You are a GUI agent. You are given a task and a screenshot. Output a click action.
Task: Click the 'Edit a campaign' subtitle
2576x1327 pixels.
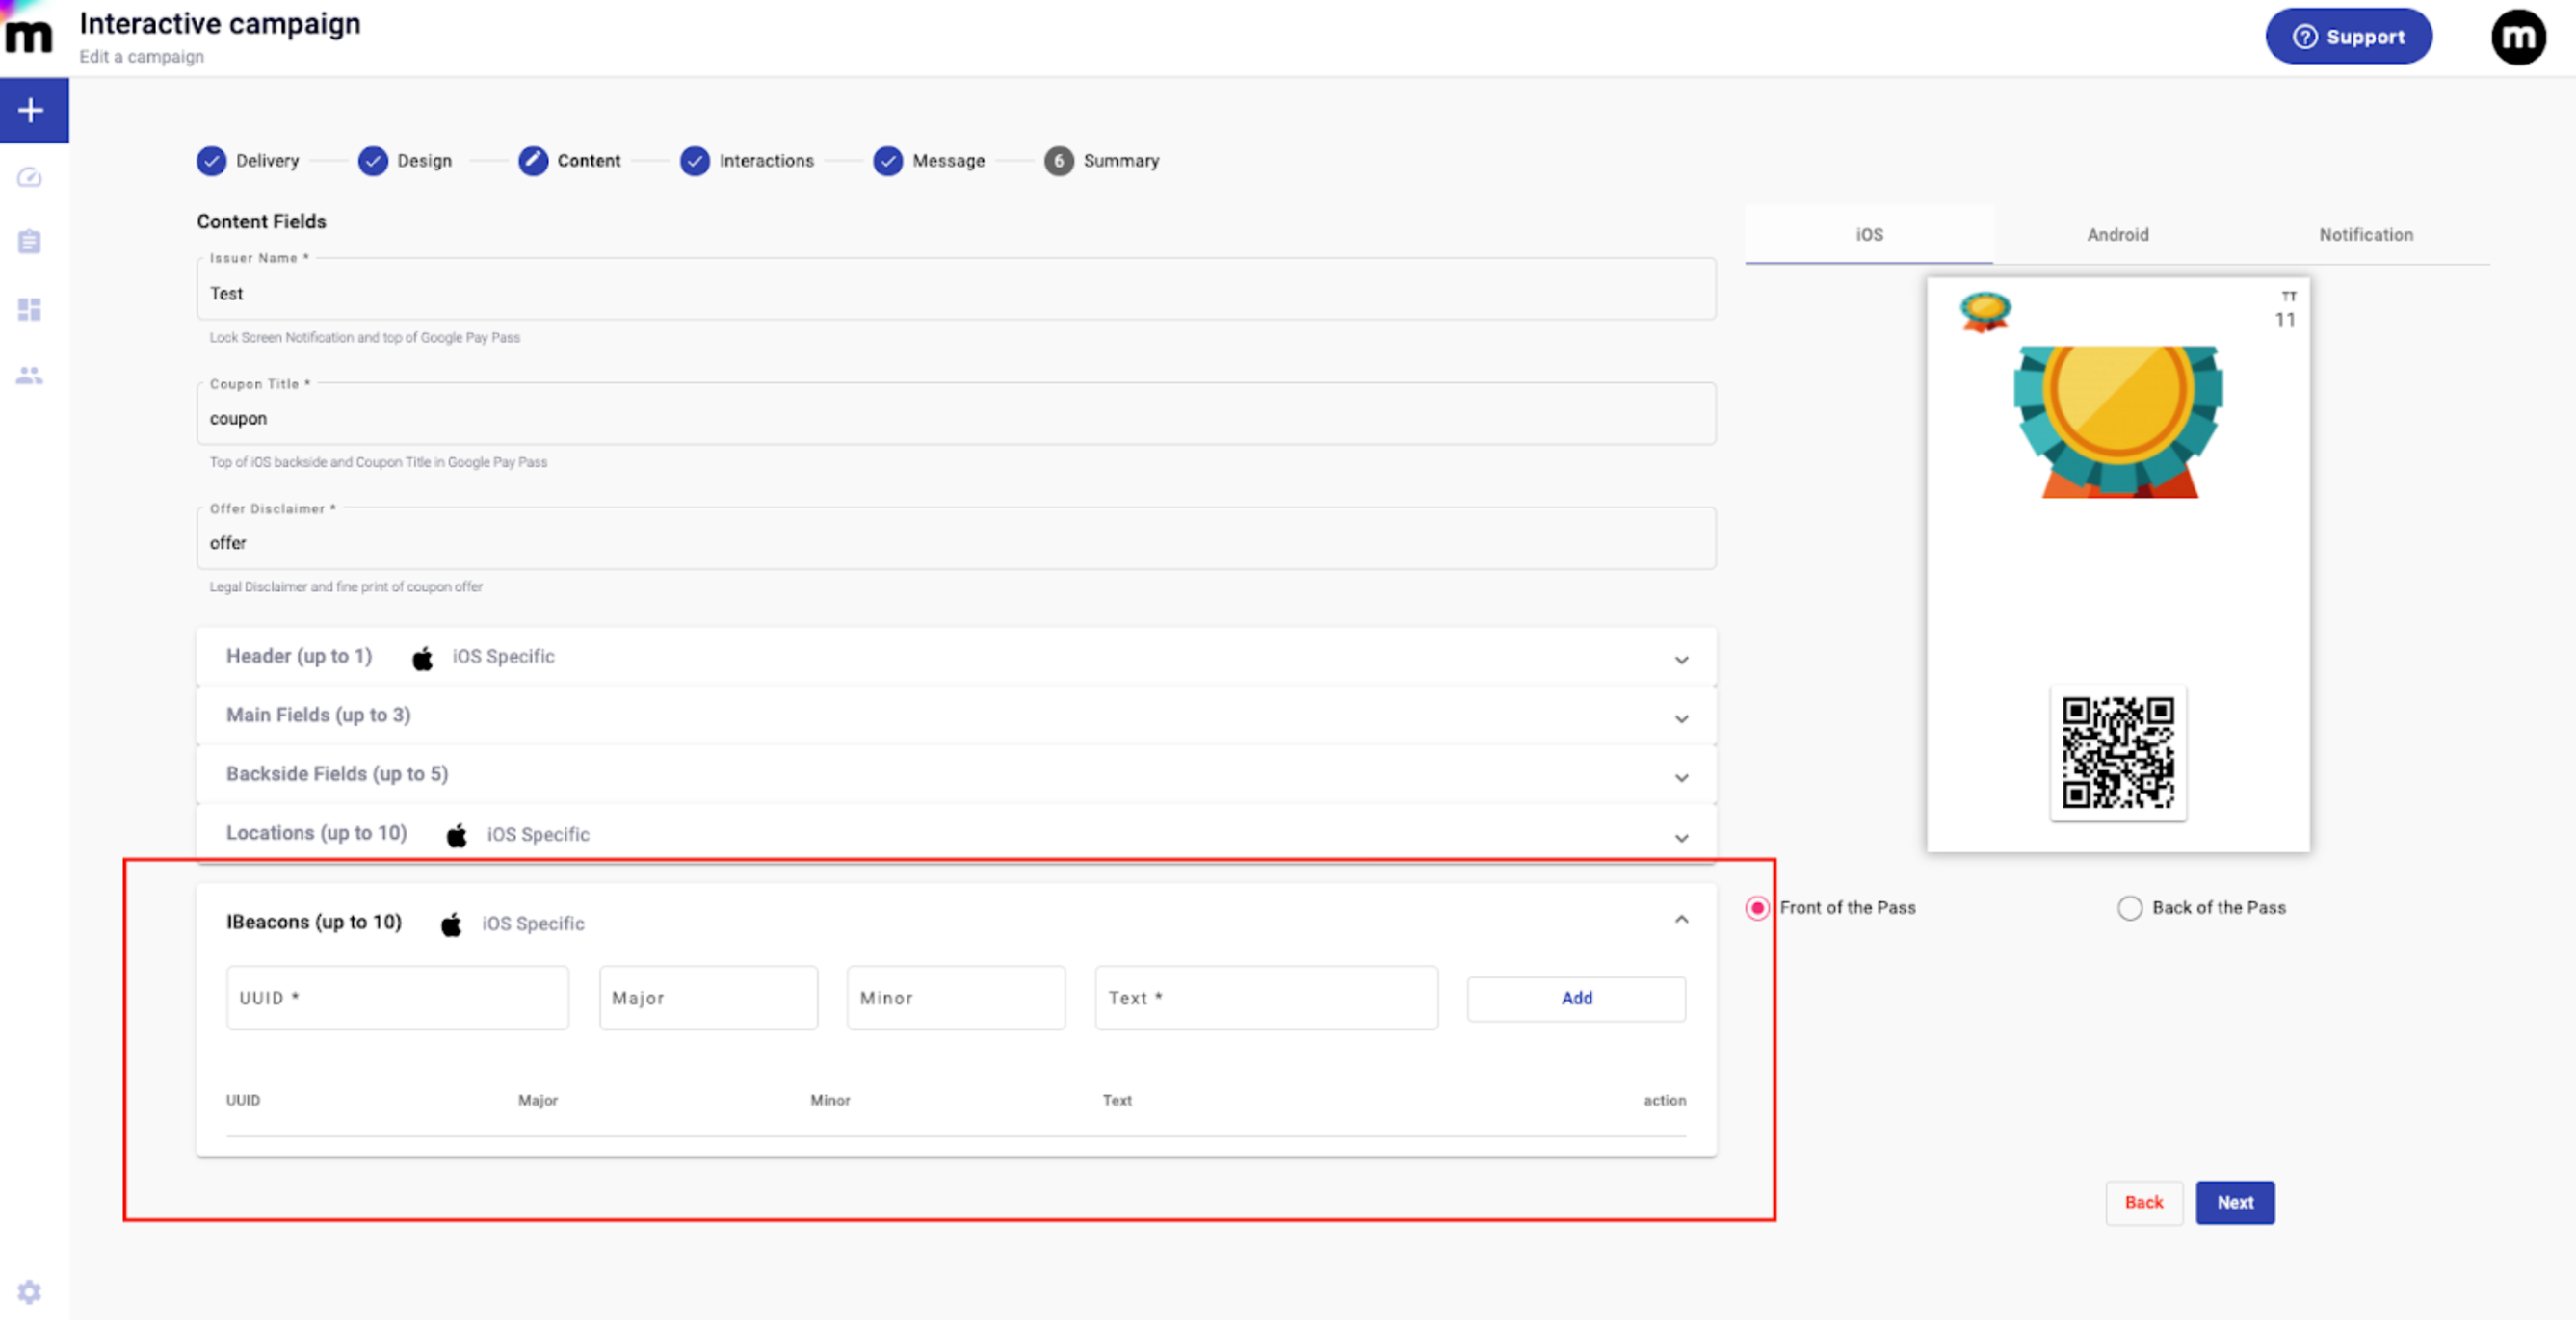click(142, 57)
